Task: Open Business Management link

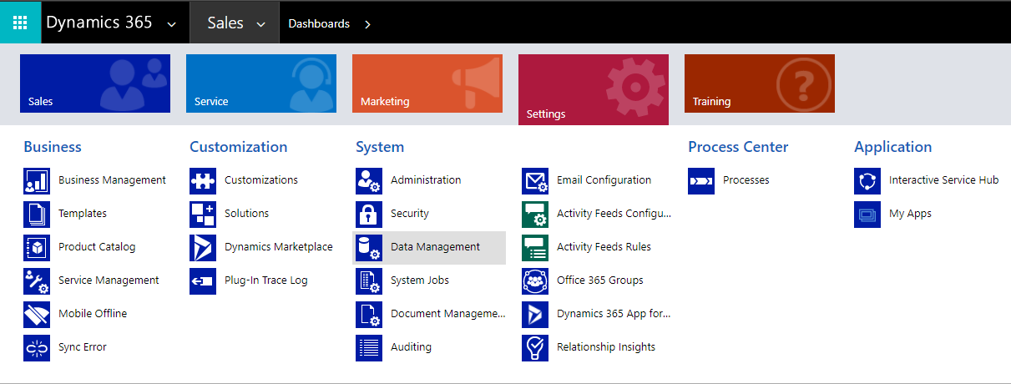Action: click(x=112, y=179)
